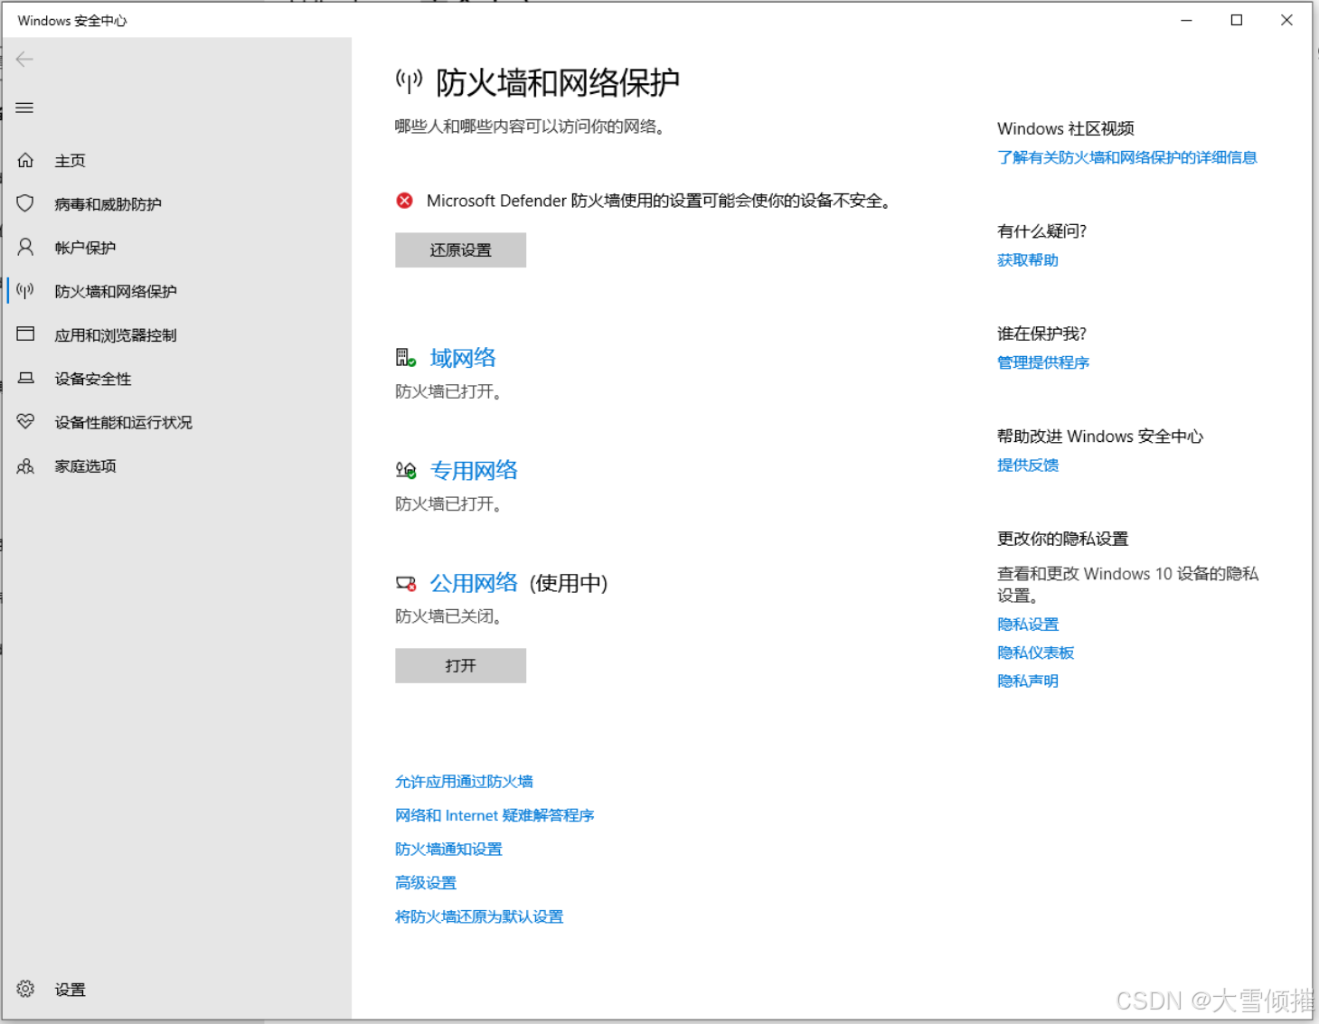
Task: Click the 防火墙已关闭 status text
Action: 448,616
